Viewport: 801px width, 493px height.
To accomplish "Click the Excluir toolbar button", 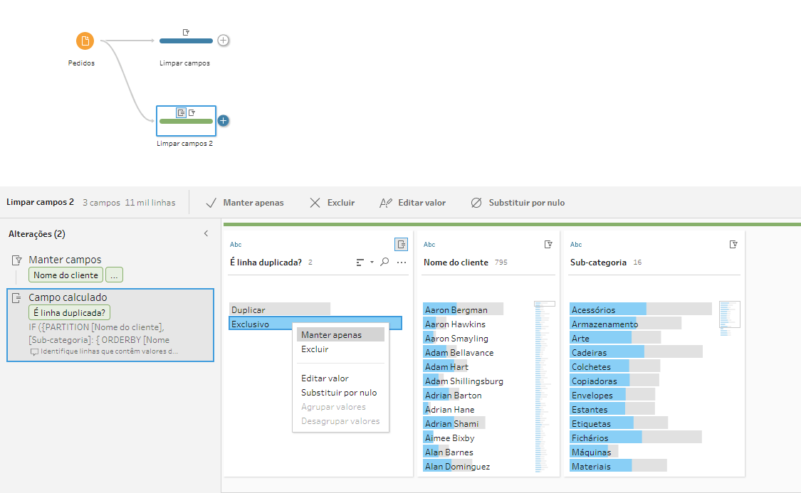I will pyautogui.click(x=333, y=203).
